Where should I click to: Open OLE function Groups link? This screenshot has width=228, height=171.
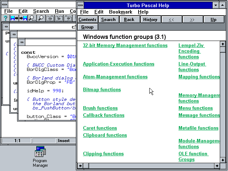tap(193, 157)
